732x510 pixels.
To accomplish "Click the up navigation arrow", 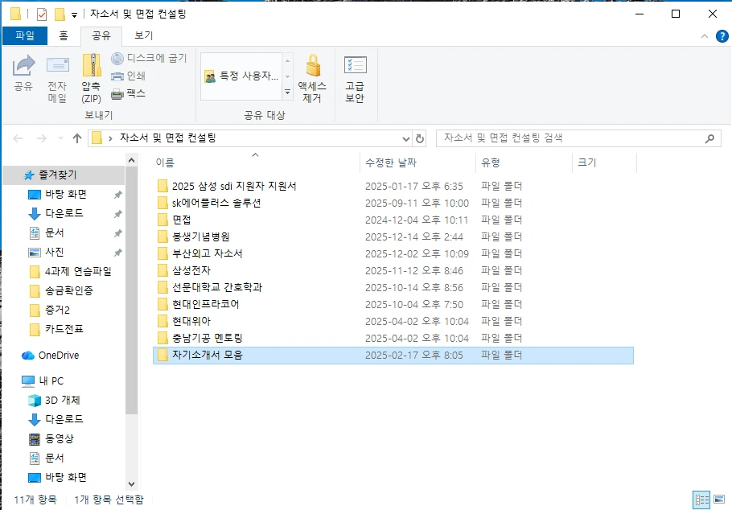I will pyautogui.click(x=76, y=138).
